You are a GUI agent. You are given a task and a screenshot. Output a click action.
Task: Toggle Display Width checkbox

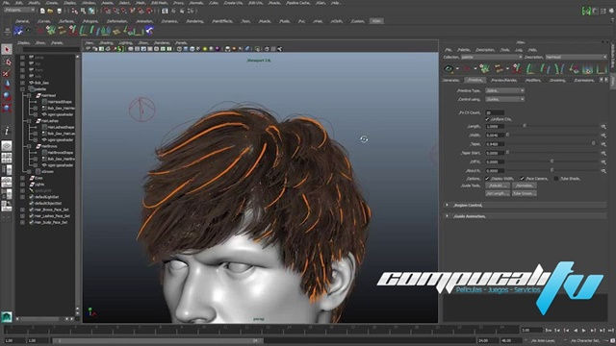tap(488, 179)
